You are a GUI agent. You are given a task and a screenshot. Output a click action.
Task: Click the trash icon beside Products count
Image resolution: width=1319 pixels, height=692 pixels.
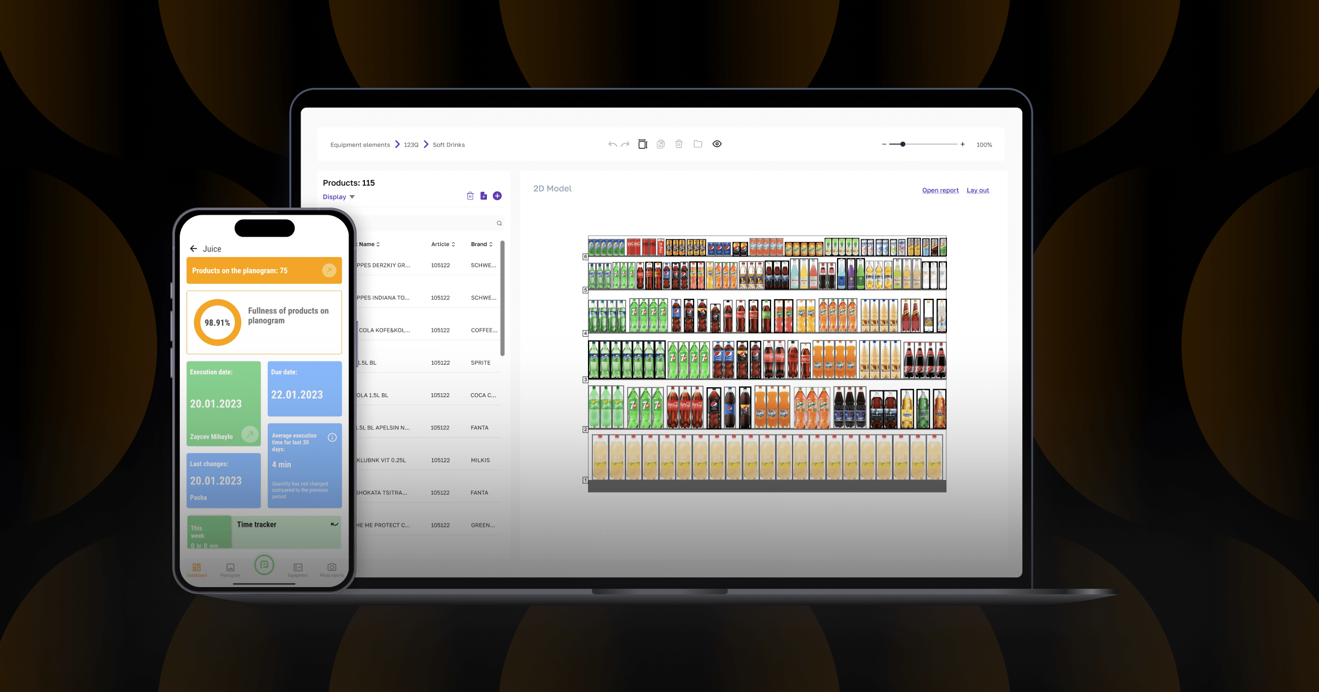coord(470,196)
